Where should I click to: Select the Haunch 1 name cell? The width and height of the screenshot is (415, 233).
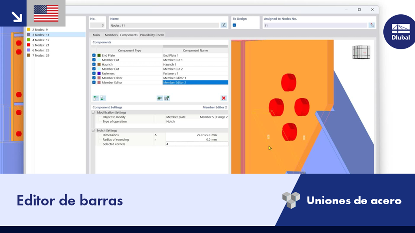tap(195, 64)
